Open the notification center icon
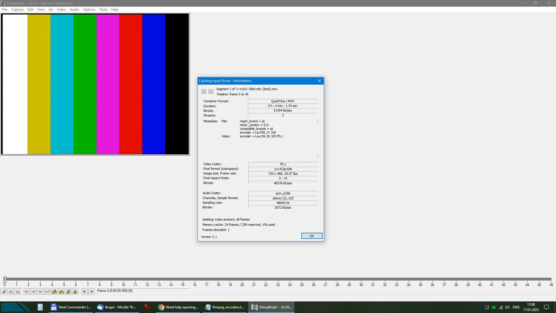Image resolution: width=556 pixels, height=313 pixels. (546, 307)
